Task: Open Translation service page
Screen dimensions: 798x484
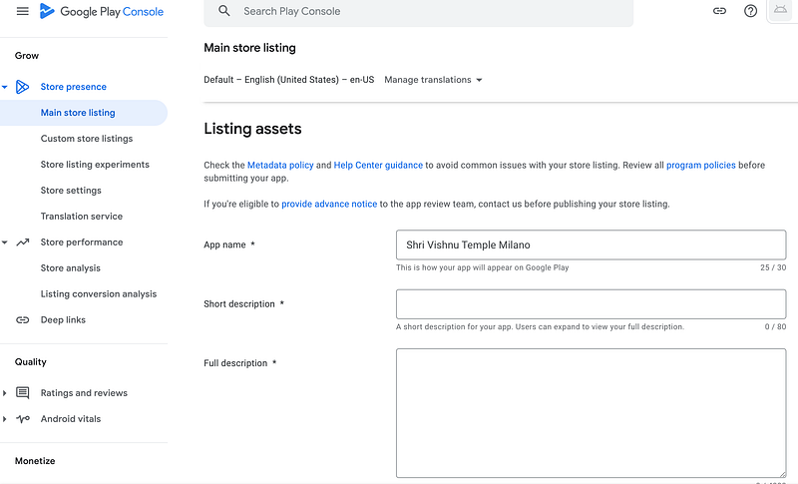Action: 82,217
